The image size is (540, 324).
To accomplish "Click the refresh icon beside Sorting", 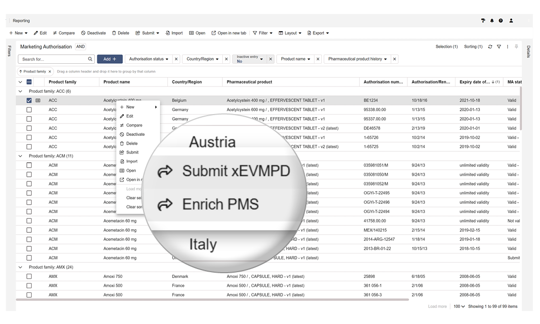I will [490, 47].
